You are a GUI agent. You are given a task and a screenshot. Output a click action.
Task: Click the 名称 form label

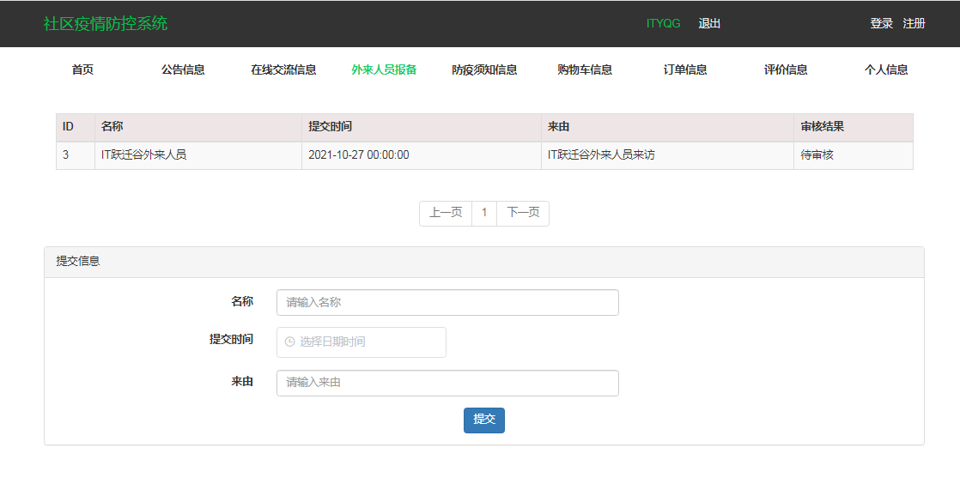[x=242, y=301]
